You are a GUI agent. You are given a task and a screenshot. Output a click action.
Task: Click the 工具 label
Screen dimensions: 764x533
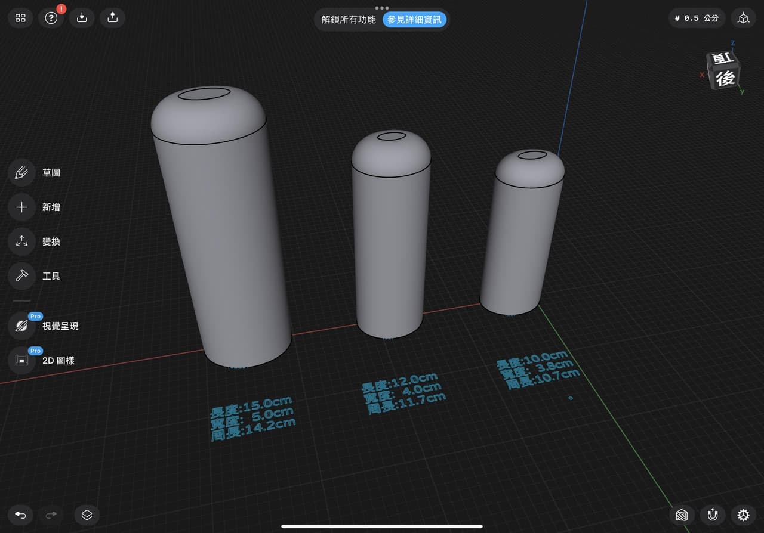tap(51, 276)
